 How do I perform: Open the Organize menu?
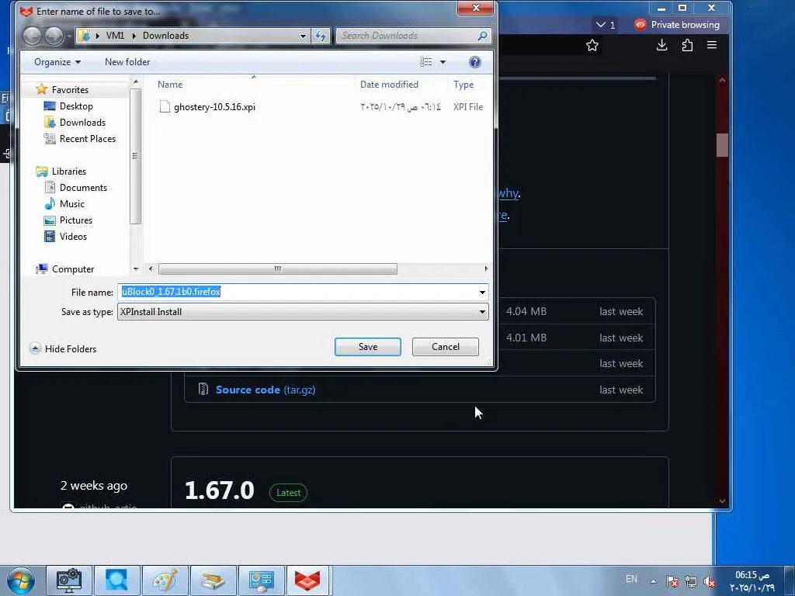(57, 62)
